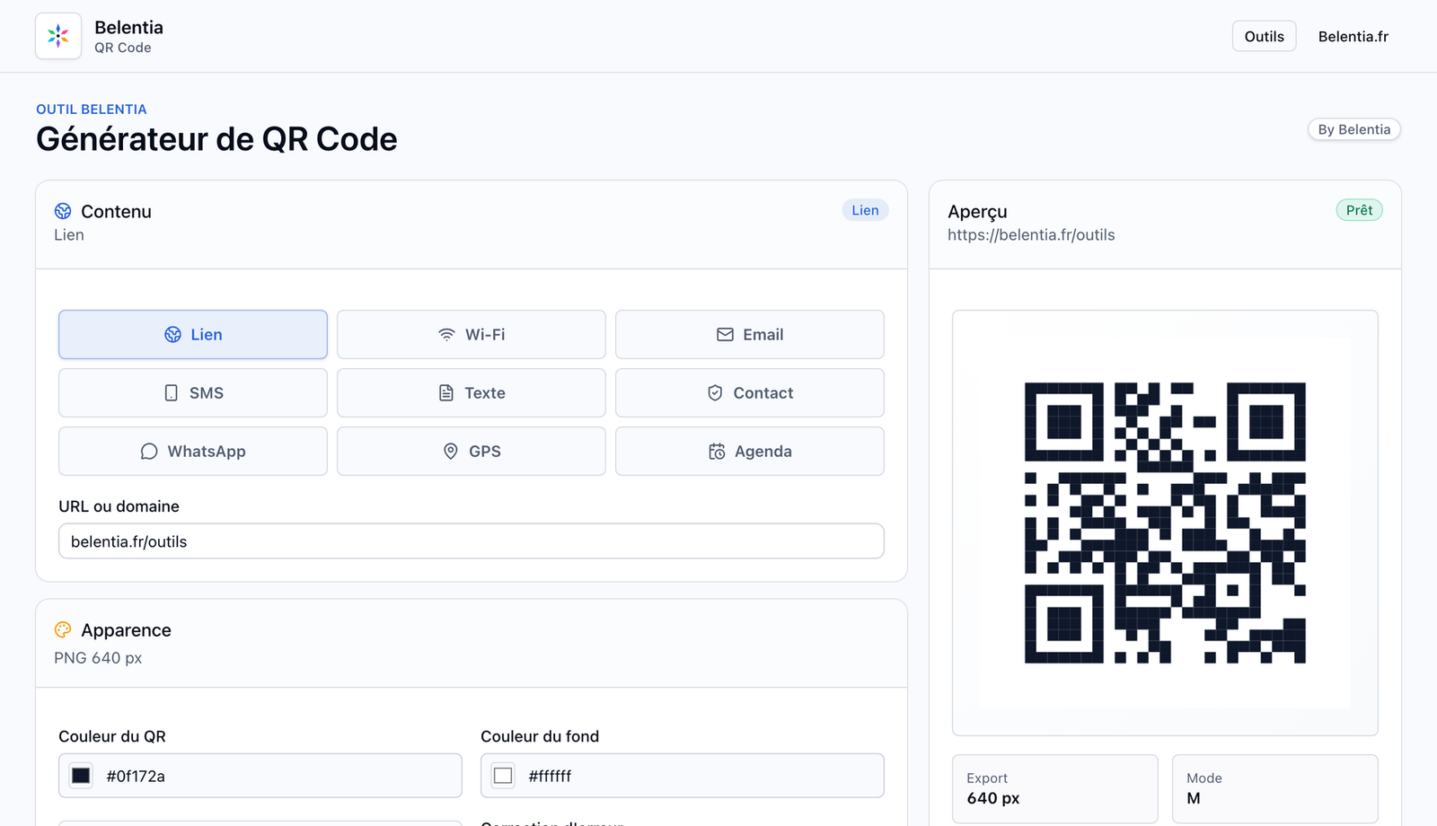Click the Générateur de QR Code heading
1437x826 pixels.
(216, 139)
